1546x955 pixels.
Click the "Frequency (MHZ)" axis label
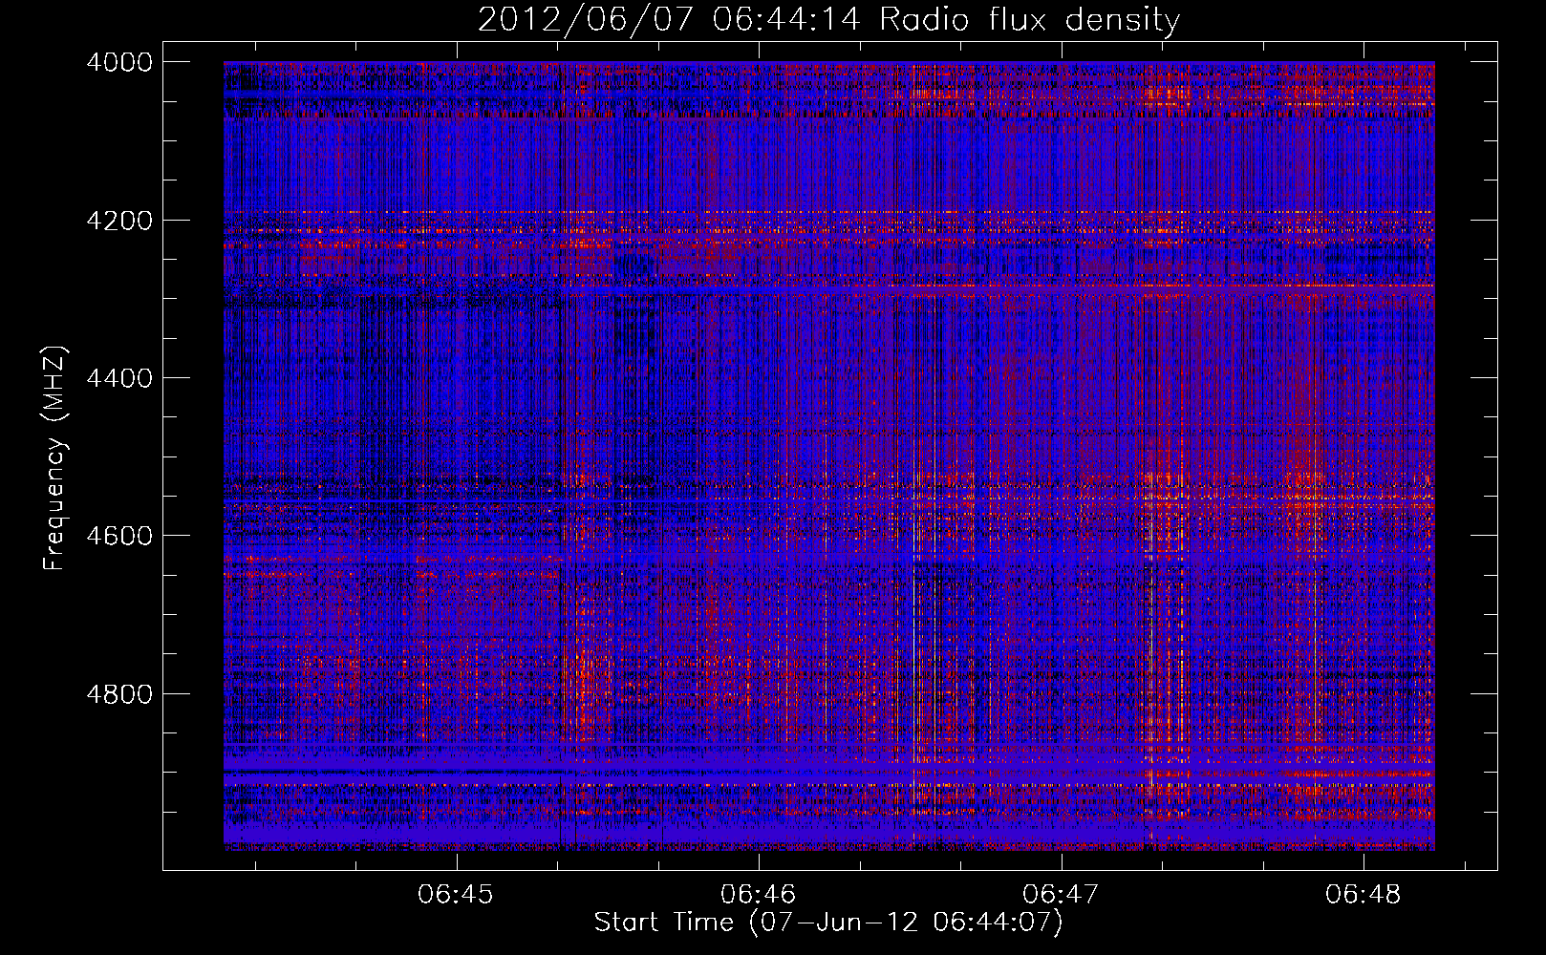(x=55, y=458)
